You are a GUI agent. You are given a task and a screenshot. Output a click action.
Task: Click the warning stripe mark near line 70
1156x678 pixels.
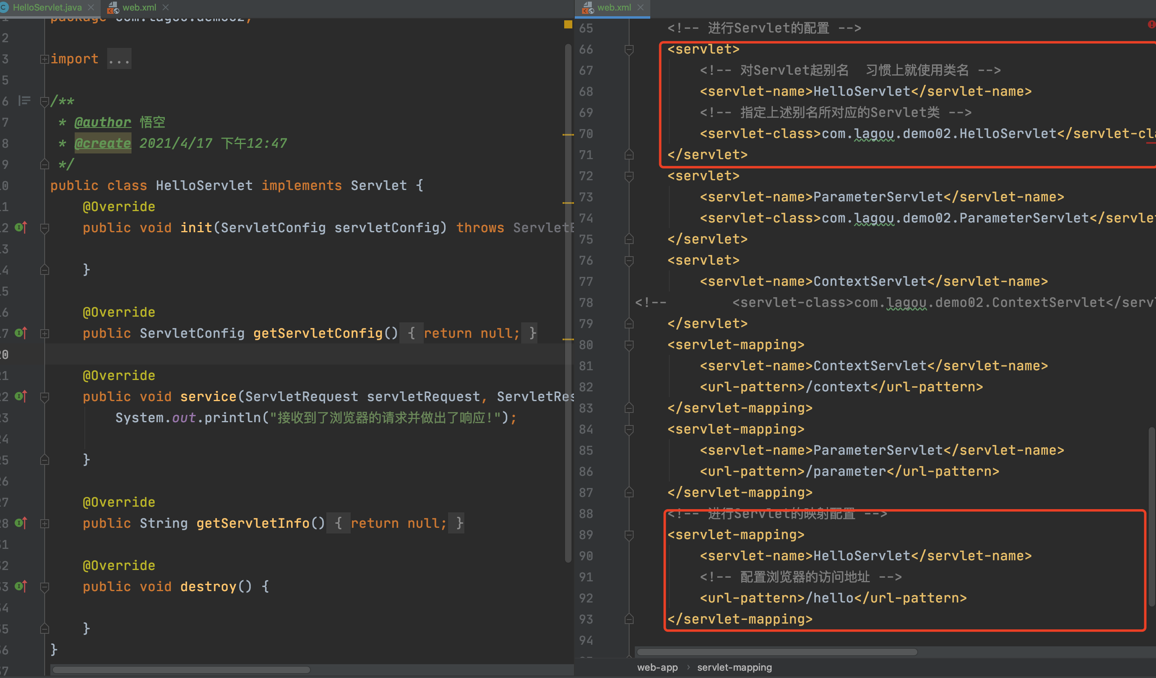[568, 135]
